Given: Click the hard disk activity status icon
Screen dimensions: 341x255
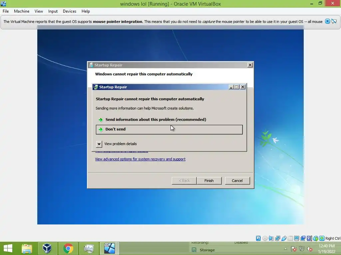Looking at the screenshot, I should coord(258,238).
